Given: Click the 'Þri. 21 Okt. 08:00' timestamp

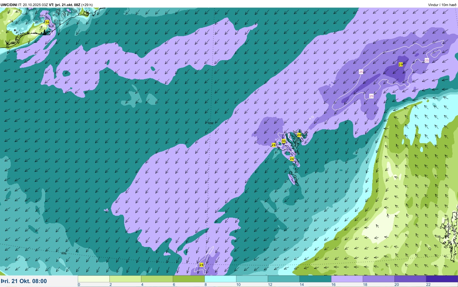Looking at the screenshot, I should coord(24,281).
